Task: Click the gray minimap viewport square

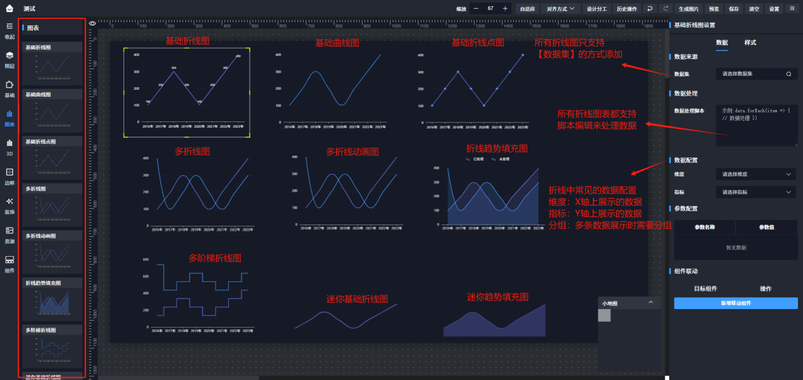Action: tap(604, 315)
